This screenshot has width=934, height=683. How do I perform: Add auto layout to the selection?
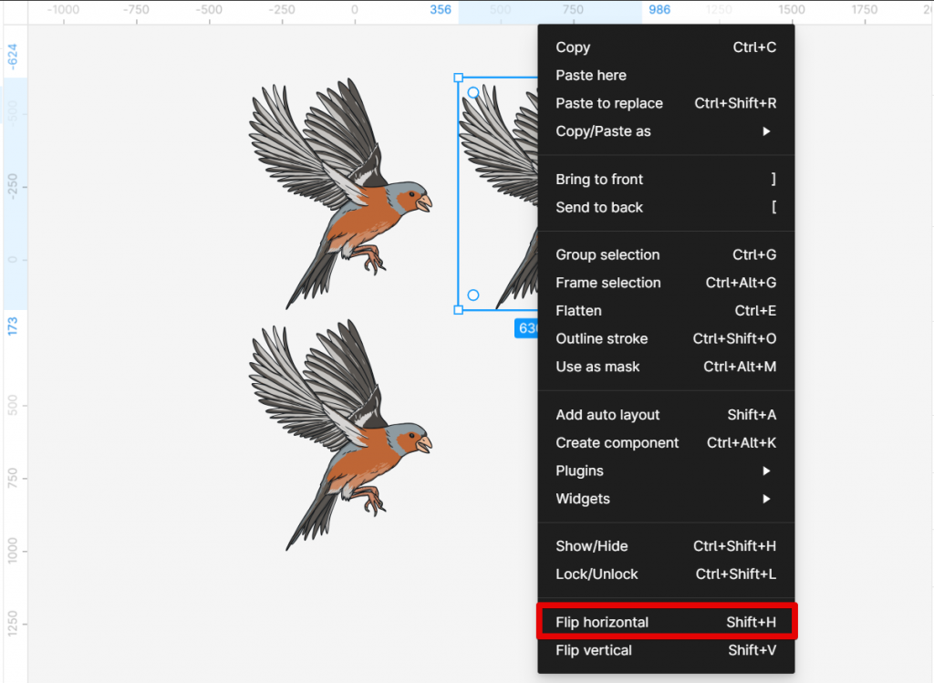[x=607, y=414]
